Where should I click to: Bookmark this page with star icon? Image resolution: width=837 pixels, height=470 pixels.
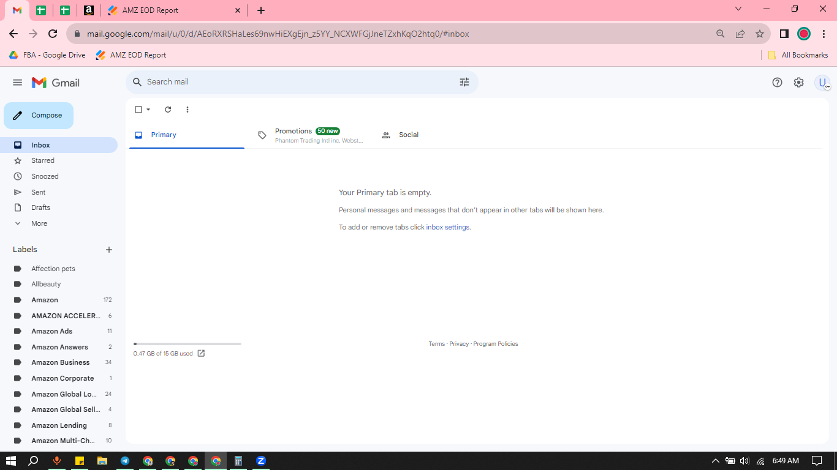pos(760,34)
